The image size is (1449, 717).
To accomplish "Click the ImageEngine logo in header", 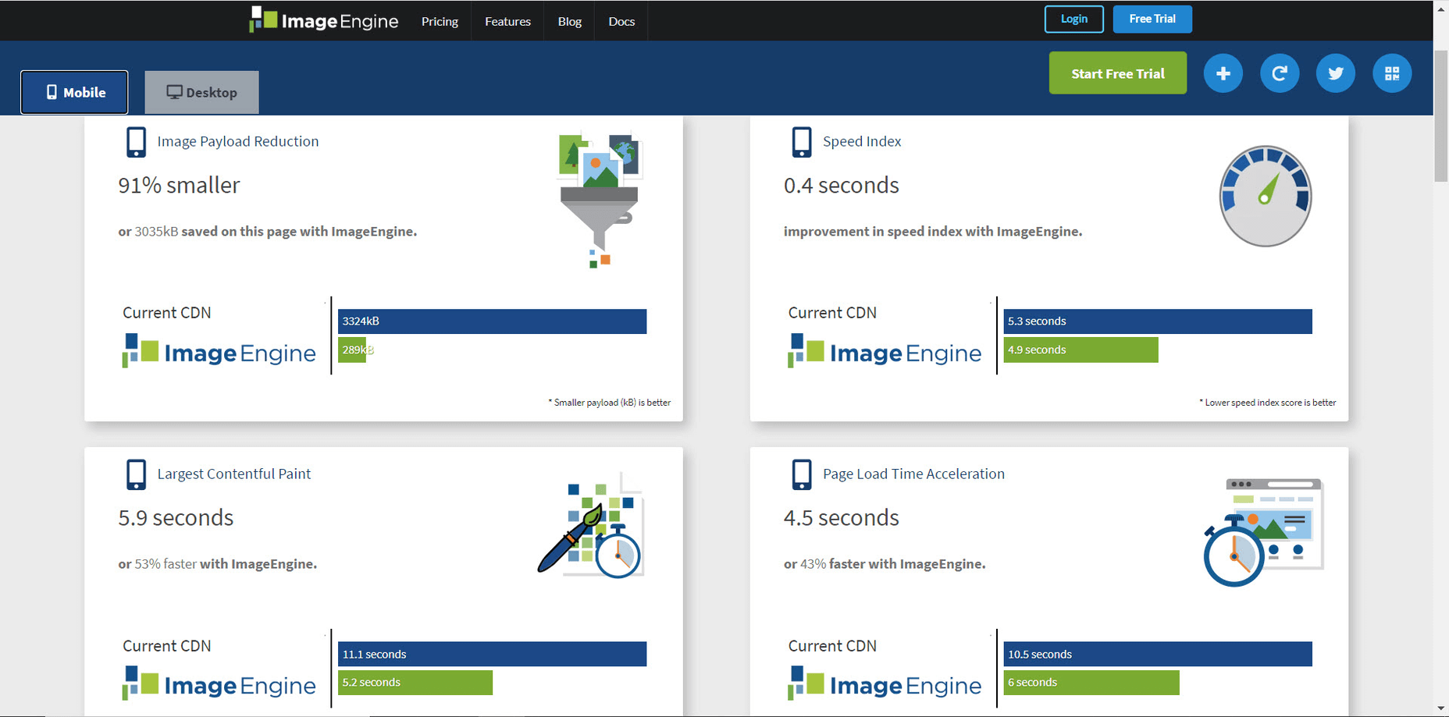I will tap(324, 20).
